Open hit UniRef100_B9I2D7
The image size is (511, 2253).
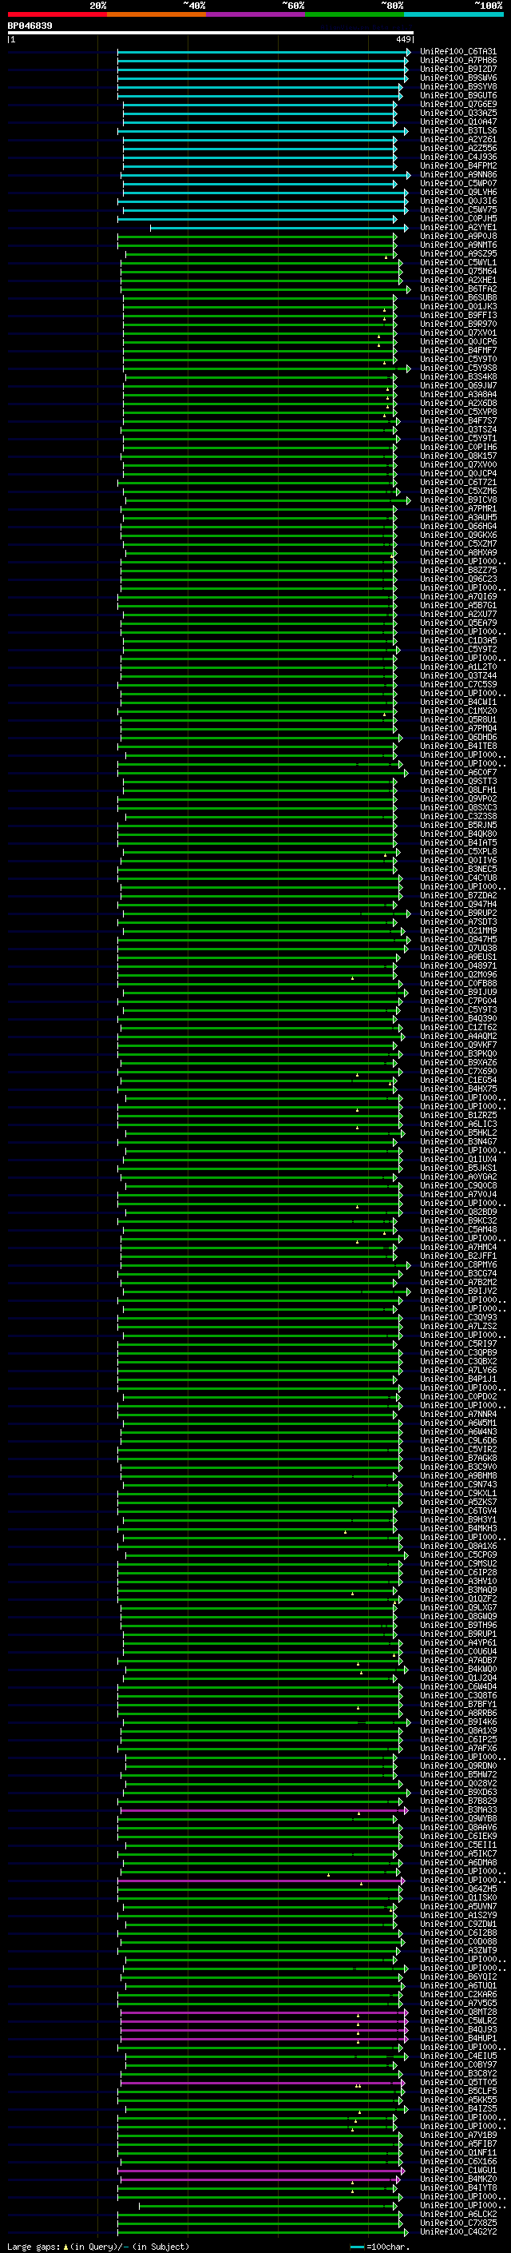(458, 70)
